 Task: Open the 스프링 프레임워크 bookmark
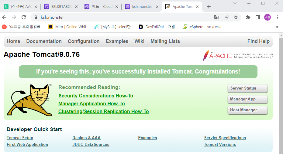point(22,27)
